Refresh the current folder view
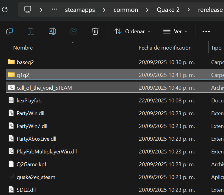Image resolution: width=224 pixels, height=195 pixels. (5, 9)
